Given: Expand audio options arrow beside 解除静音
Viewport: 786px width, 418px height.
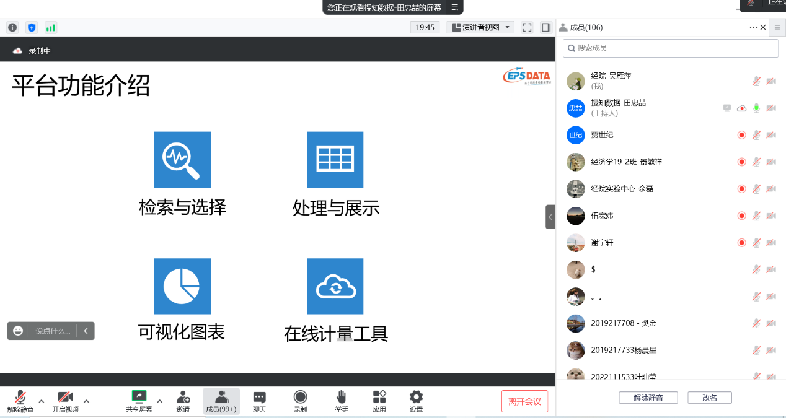Looking at the screenshot, I should click(x=42, y=401).
